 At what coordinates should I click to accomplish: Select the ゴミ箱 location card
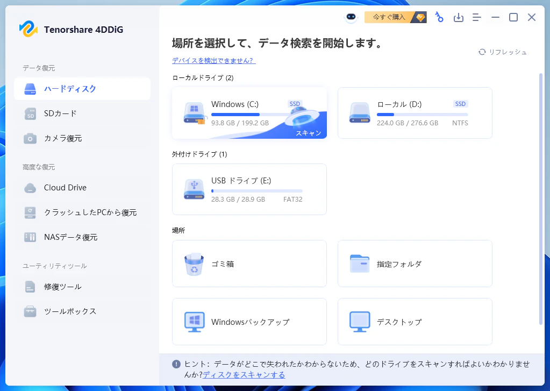coord(249,264)
